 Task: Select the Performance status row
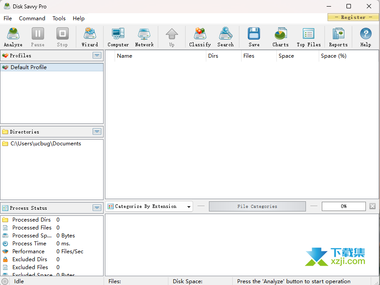52,252
